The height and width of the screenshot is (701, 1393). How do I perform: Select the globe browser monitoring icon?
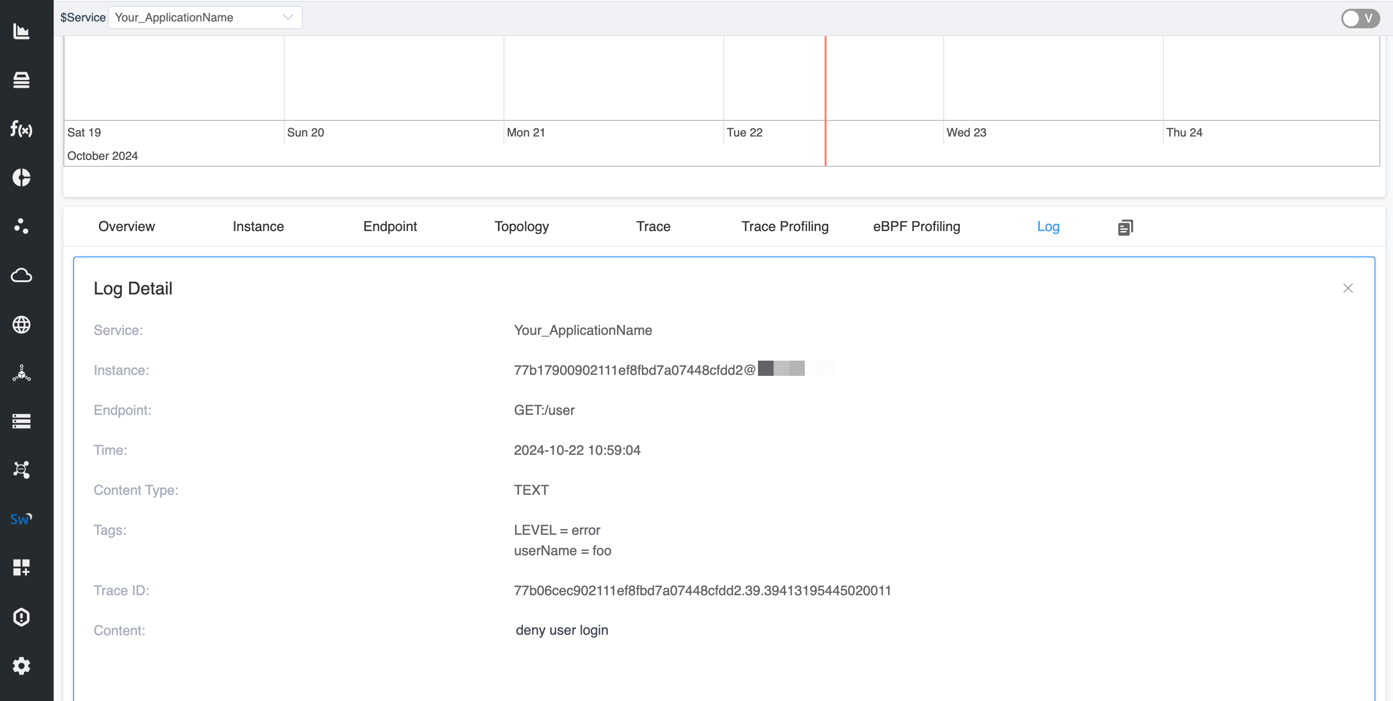(21, 324)
